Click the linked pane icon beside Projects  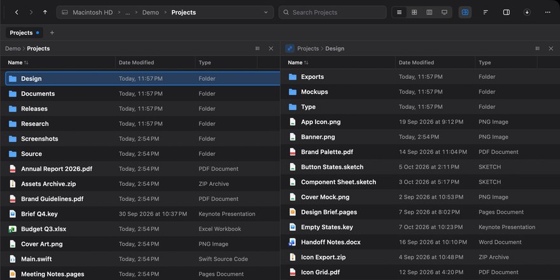(x=290, y=48)
